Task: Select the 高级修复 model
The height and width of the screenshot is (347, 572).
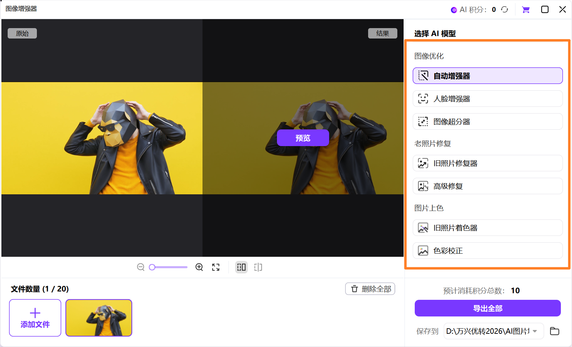Action: (x=487, y=186)
